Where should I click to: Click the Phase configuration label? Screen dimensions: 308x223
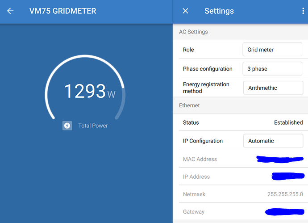click(208, 69)
